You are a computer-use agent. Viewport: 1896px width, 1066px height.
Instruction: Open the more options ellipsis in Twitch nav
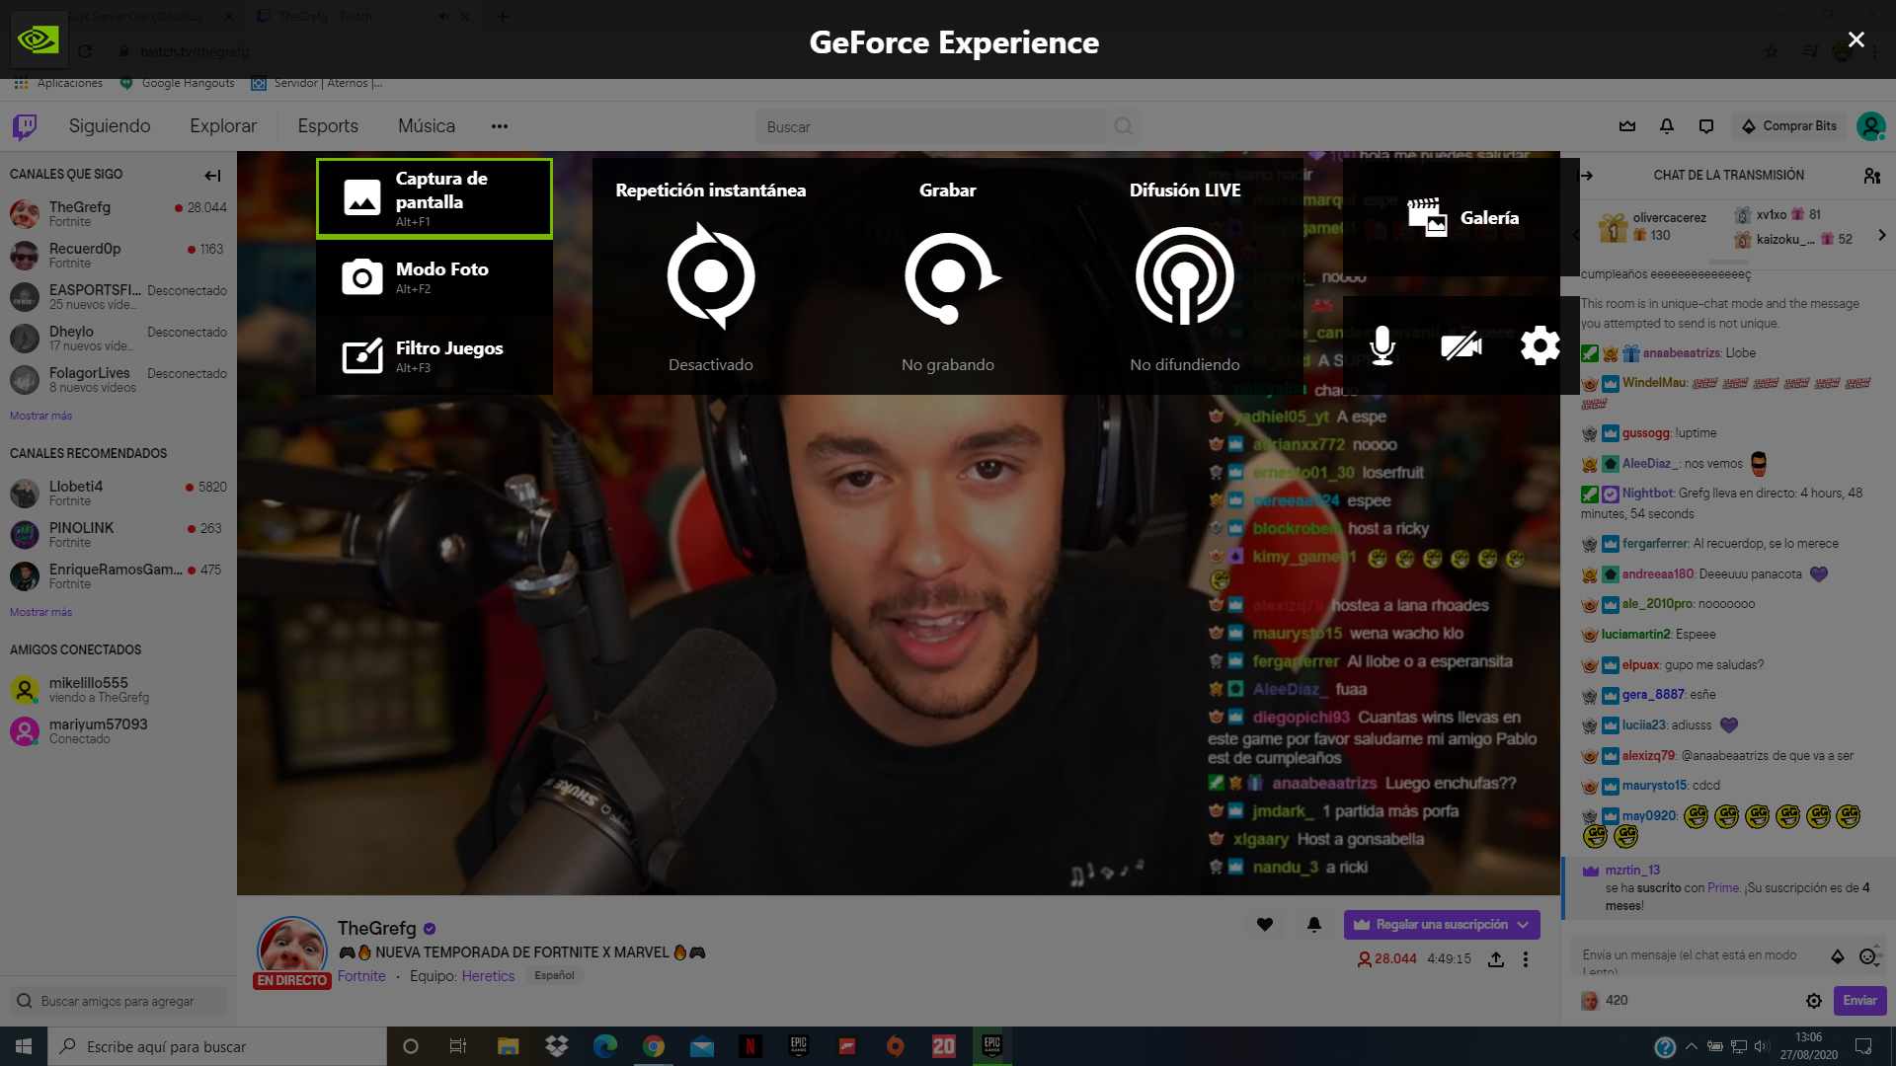coord(500,126)
